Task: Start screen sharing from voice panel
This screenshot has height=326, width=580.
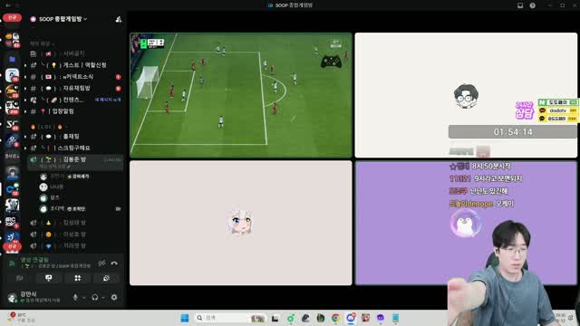Action: tap(48, 278)
